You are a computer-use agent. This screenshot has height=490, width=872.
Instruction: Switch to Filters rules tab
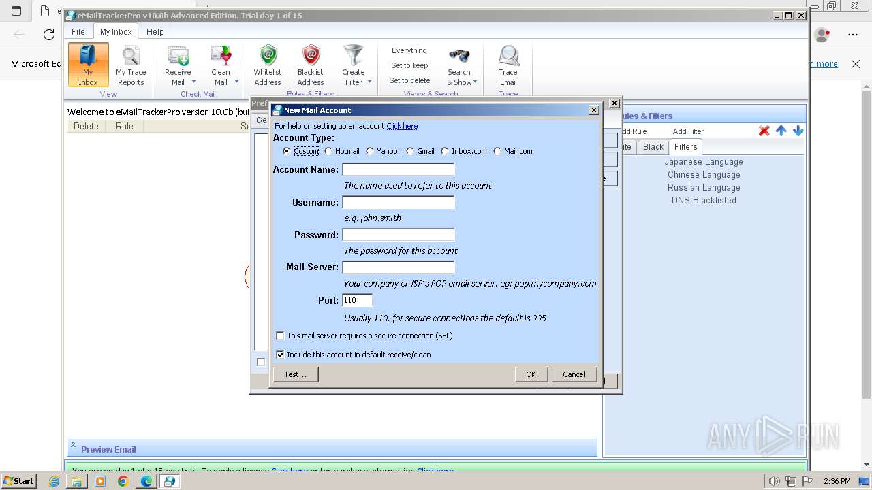tap(686, 147)
